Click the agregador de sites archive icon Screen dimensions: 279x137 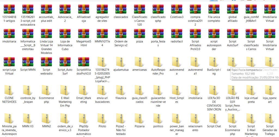(102, 9)
